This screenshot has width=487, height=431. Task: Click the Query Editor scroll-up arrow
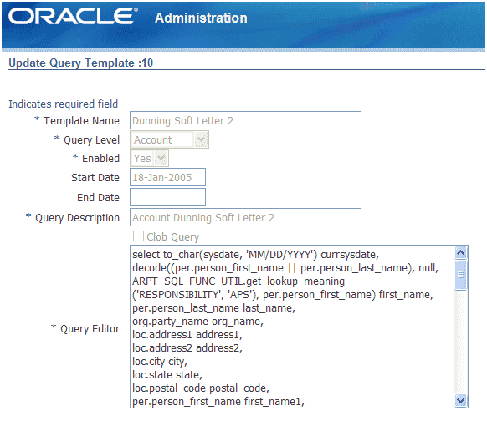tap(460, 253)
